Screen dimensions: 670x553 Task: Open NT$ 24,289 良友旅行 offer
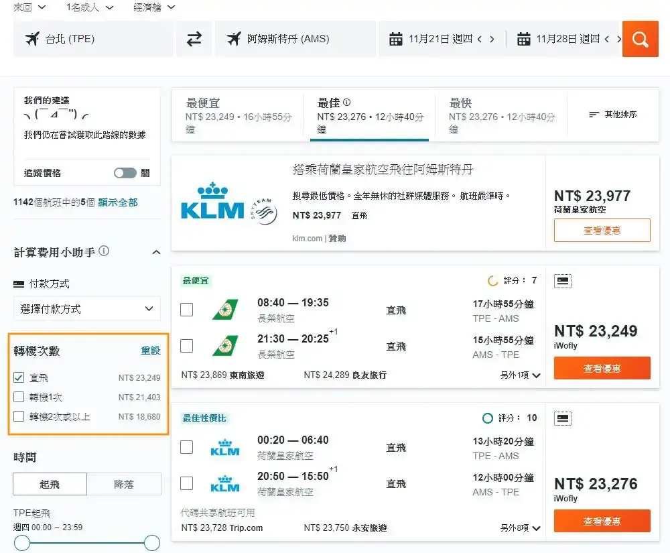pos(345,375)
